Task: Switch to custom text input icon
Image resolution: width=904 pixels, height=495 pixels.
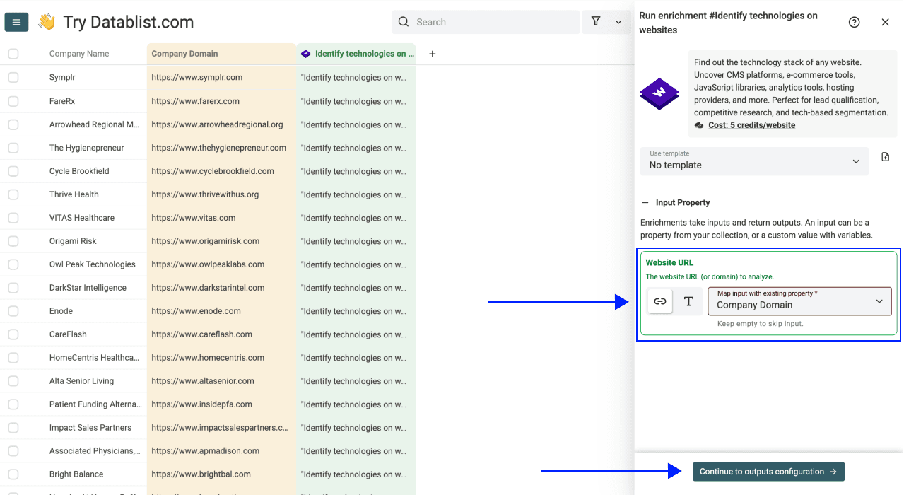Action: click(688, 301)
